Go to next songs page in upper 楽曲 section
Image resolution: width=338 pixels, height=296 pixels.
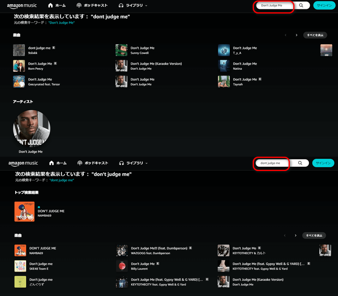[297, 35]
